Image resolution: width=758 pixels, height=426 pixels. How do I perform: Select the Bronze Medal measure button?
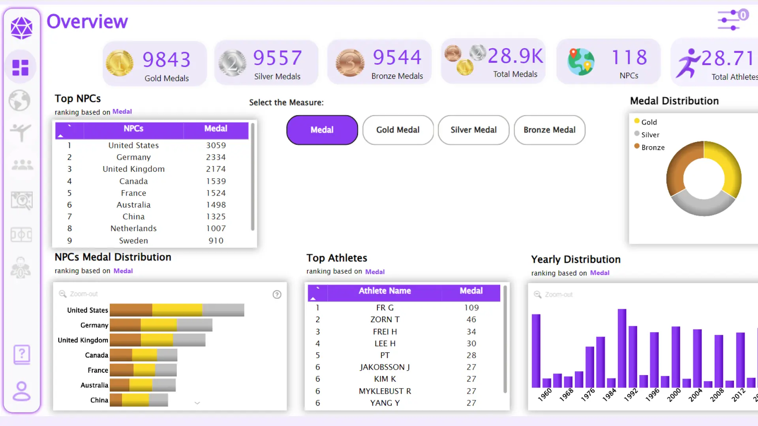pyautogui.click(x=550, y=130)
